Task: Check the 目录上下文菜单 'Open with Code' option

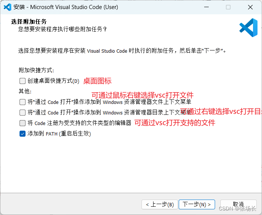Action: (x=23, y=113)
